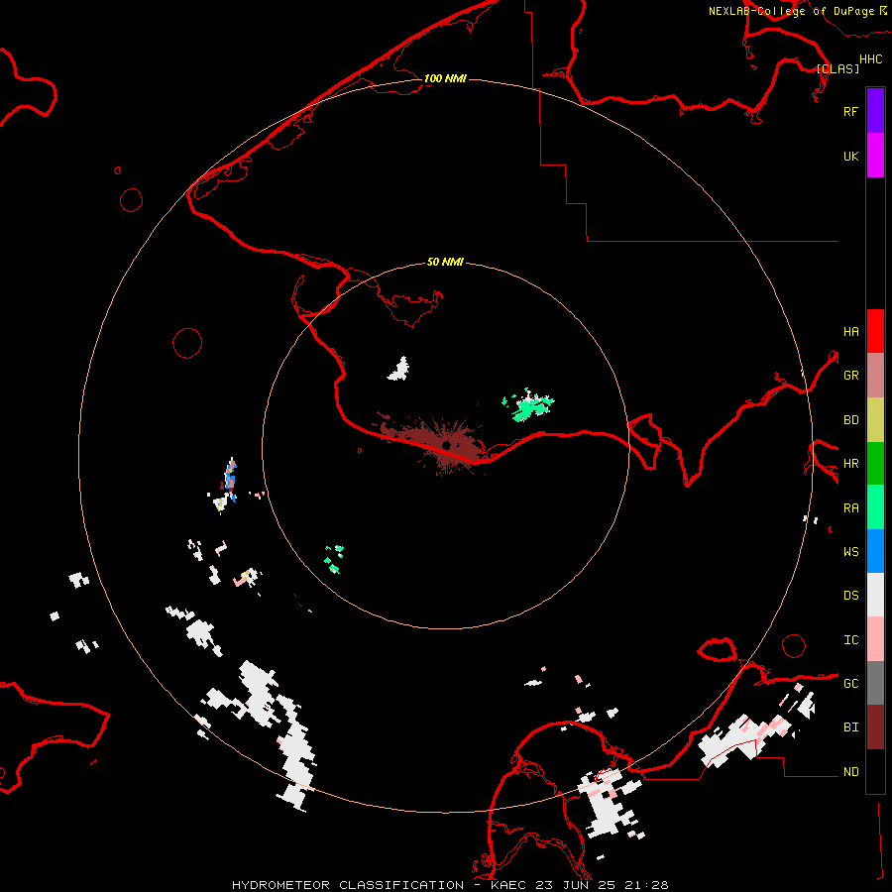
Task: Click the RA light green legend swatch
Action: point(875,507)
